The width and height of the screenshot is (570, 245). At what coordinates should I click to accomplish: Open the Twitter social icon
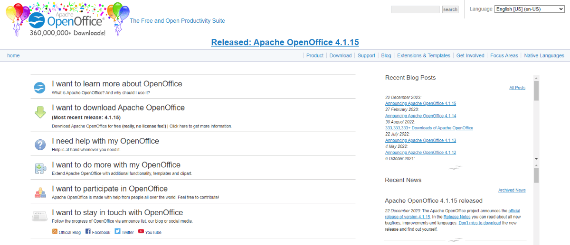click(117, 231)
